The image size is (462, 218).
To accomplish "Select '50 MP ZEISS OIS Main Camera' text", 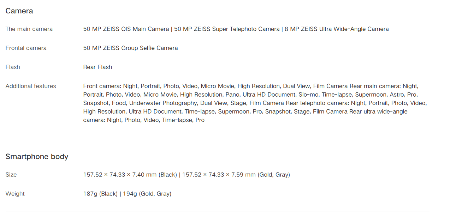I will [126, 29].
